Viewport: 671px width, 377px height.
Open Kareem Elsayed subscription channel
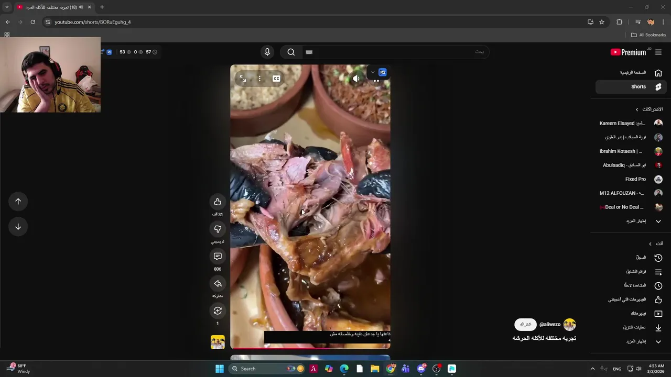click(631, 123)
